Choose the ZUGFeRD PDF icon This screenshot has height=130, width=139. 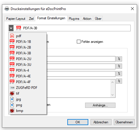pos(12,88)
